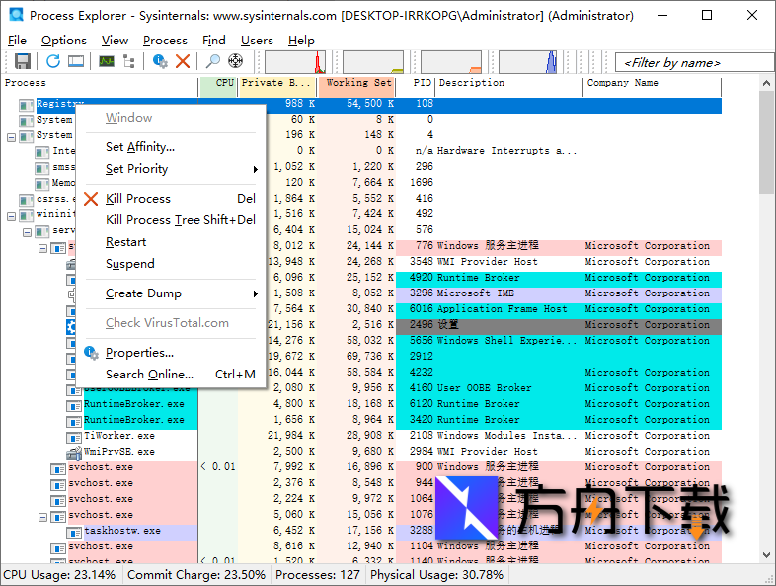
Task: Click the Save toolbar icon
Action: pyautogui.click(x=23, y=62)
